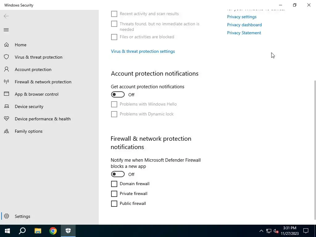Screen dimensions: 316x237
Task: Click the person icon for Account protection
Action: [6, 69]
